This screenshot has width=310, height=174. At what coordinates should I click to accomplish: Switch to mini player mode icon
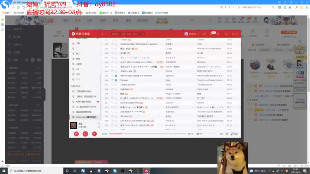click(226, 34)
